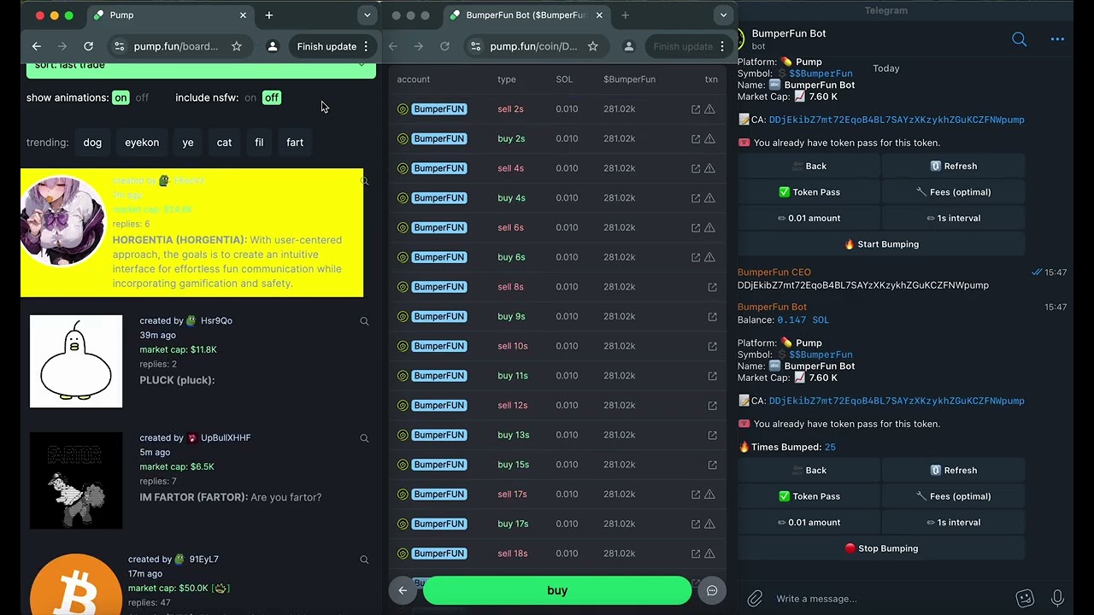
Task: Select trending tag cat
Action: pyautogui.click(x=224, y=143)
